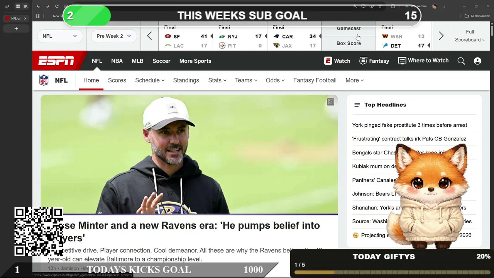Open the ESPN search magnifier

(x=461, y=61)
